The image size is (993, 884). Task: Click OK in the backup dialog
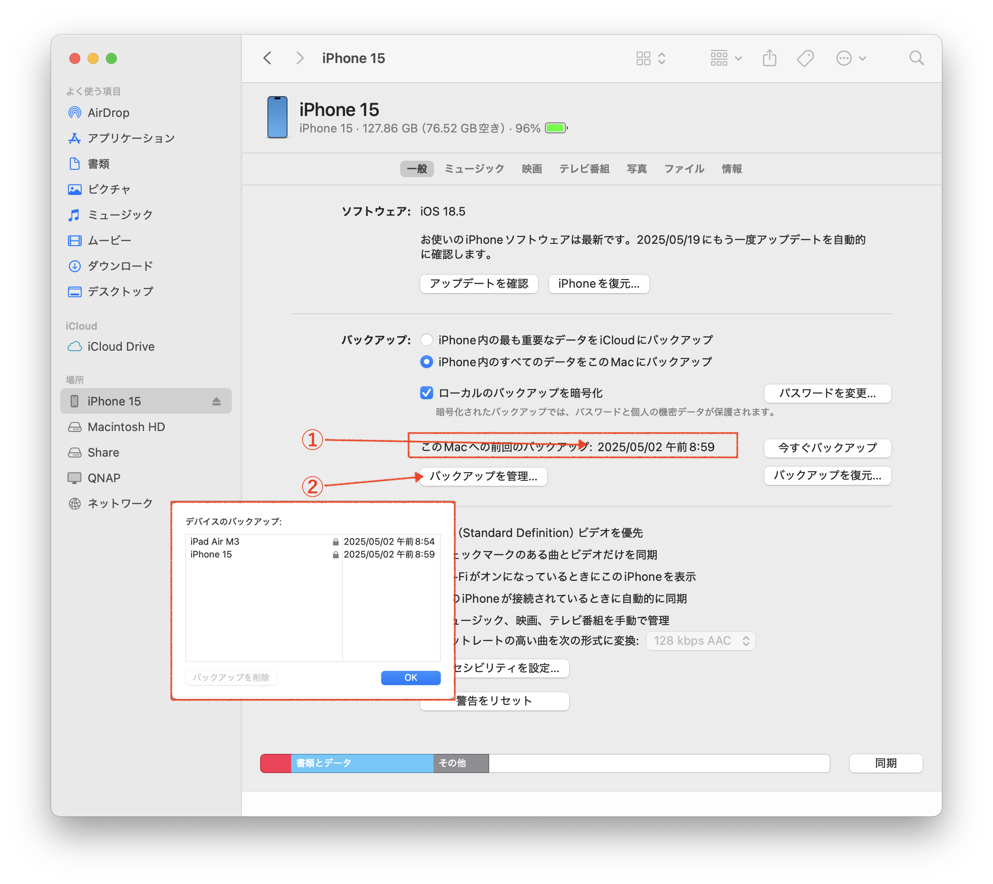click(411, 678)
